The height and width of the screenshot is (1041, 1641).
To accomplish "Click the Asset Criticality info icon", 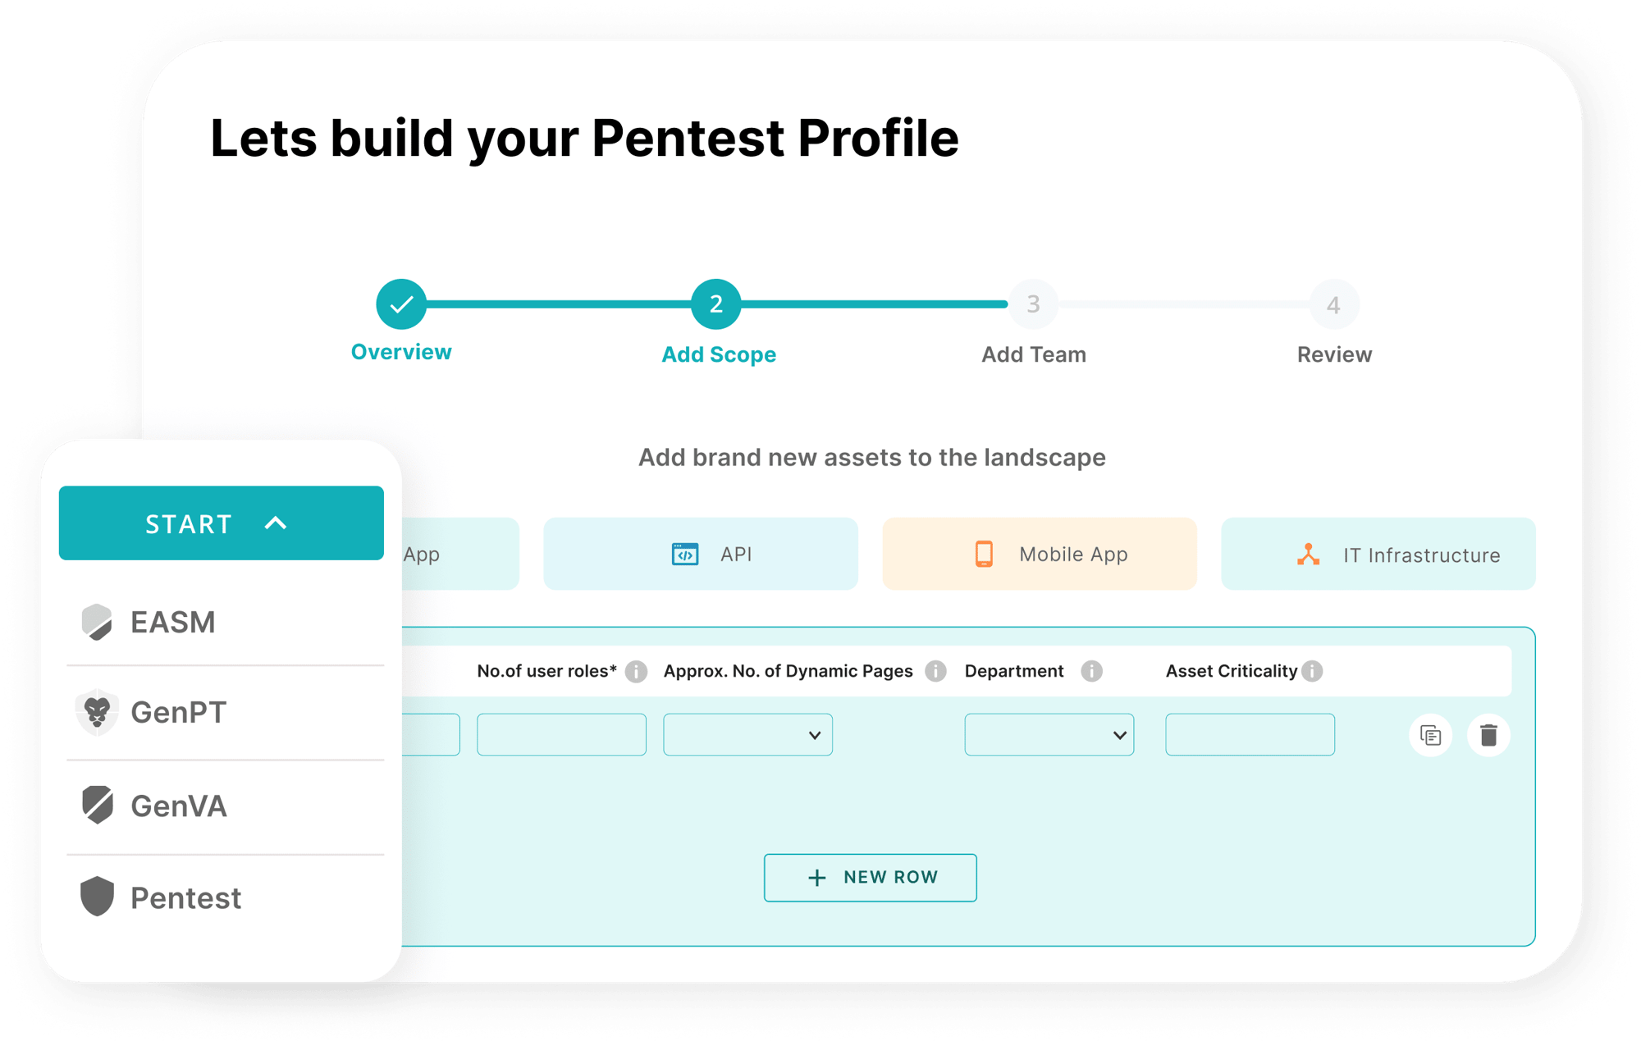I will [1313, 671].
